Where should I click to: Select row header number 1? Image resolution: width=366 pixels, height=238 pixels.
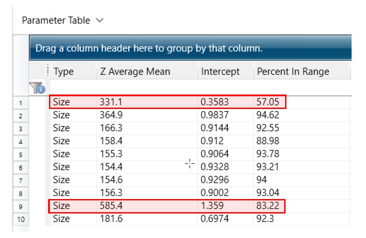pyautogui.click(x=21, y=103)
